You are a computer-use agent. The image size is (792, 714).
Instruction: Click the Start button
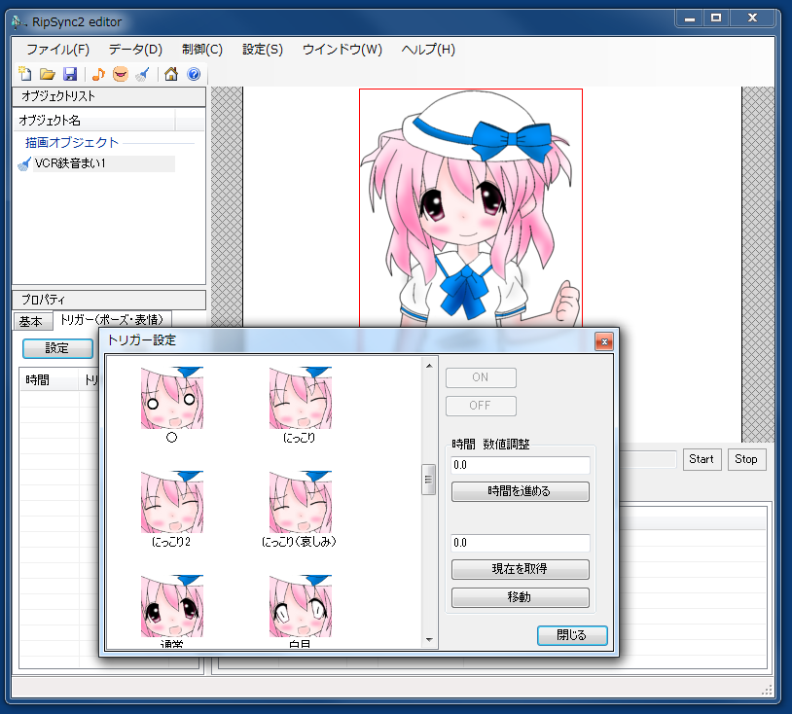(702, 459)
